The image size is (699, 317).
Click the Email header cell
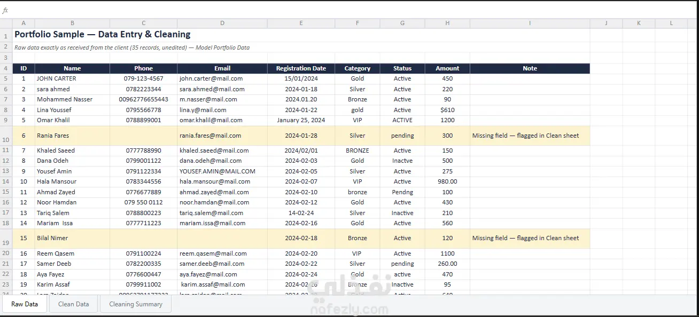(x=222, y=68)
